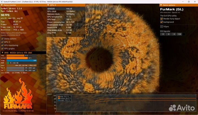Enable the VSync checkbox
Viewport: 198px width, 115px height.
(161, 26)
